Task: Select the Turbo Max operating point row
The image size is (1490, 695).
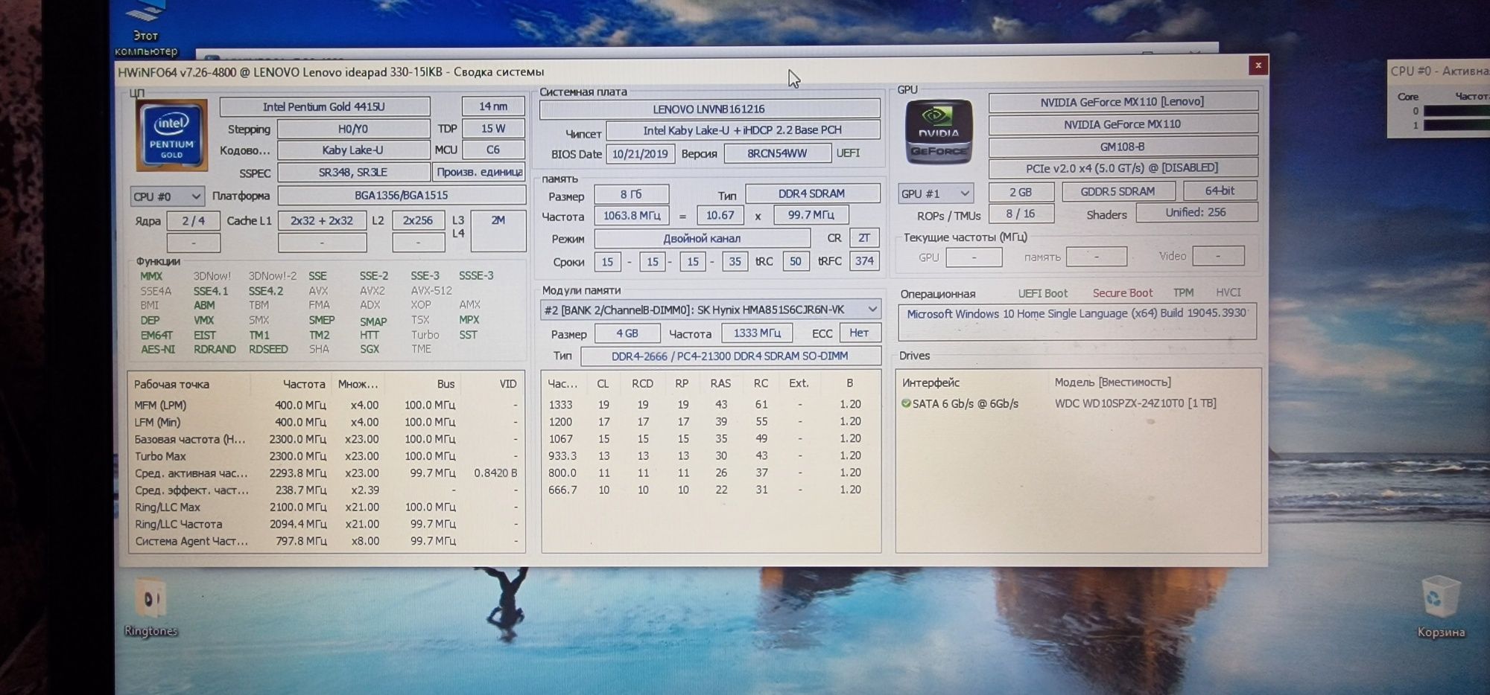Action: (x=326, y=456)
